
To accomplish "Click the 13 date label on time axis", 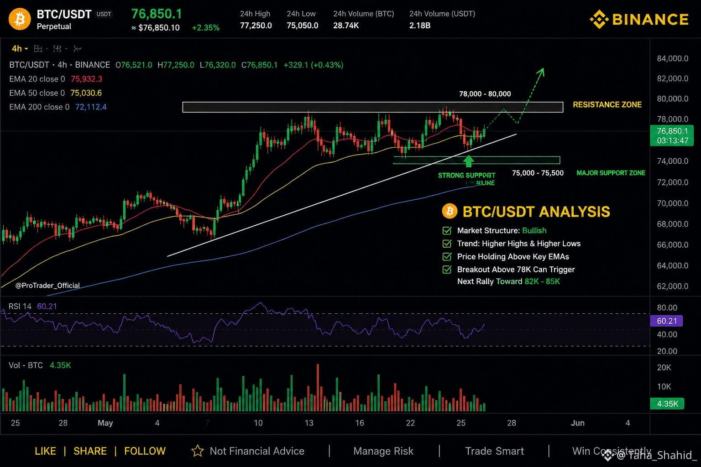I will click(309, 423).
